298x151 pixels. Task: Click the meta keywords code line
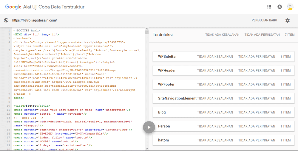point(50,114)
